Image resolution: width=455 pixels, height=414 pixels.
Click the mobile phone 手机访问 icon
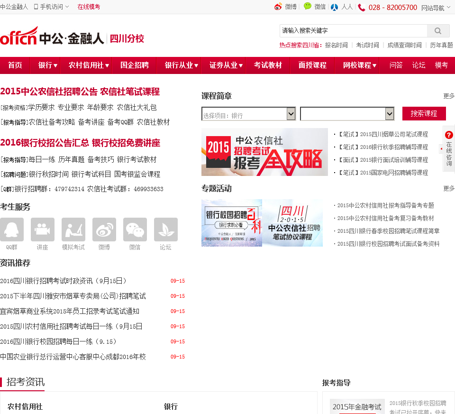click(36, 7)
